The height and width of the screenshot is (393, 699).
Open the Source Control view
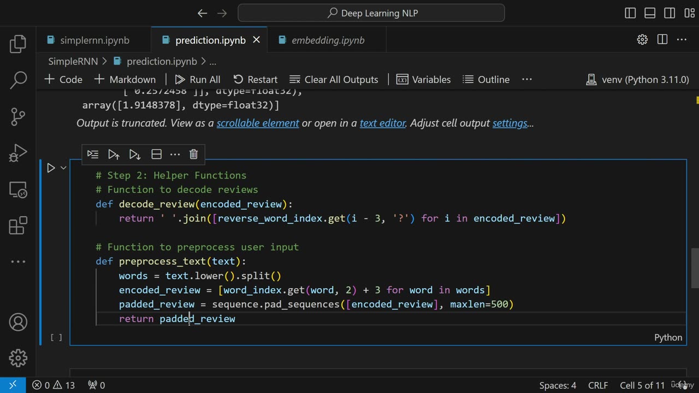click(x=18, y=116)
